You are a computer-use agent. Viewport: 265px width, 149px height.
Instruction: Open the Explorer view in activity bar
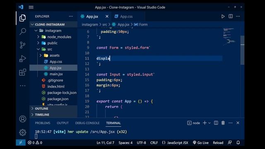[22, 18]
